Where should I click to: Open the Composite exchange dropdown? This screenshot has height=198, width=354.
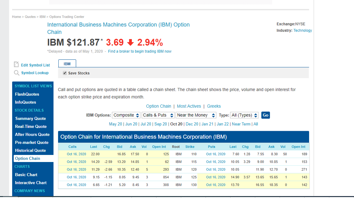coord(126,115)
